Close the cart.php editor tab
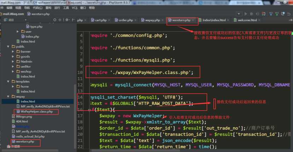The width and height of the screenshot is (293, 152). (109, 20)
